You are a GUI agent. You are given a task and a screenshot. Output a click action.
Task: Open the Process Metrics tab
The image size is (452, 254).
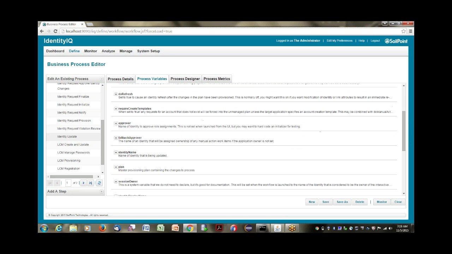click(x=217, y=79)
